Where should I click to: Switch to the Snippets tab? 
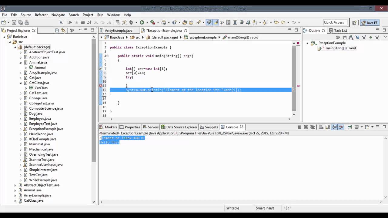[x=209, y=127]
